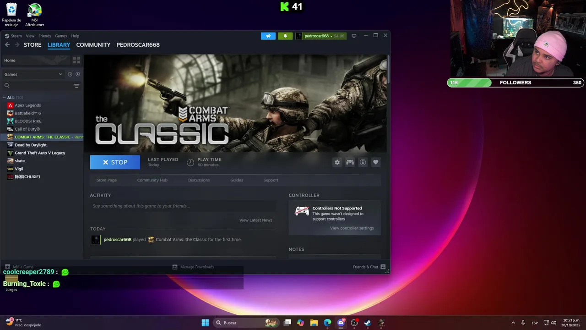Collapse the ALL games category
Image resolution: width=586 pixels, height=330 pixels.
click(4, 98)
